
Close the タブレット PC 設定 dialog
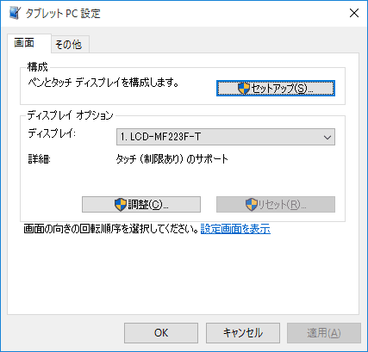pyautogui.click(x=354, y=13)
